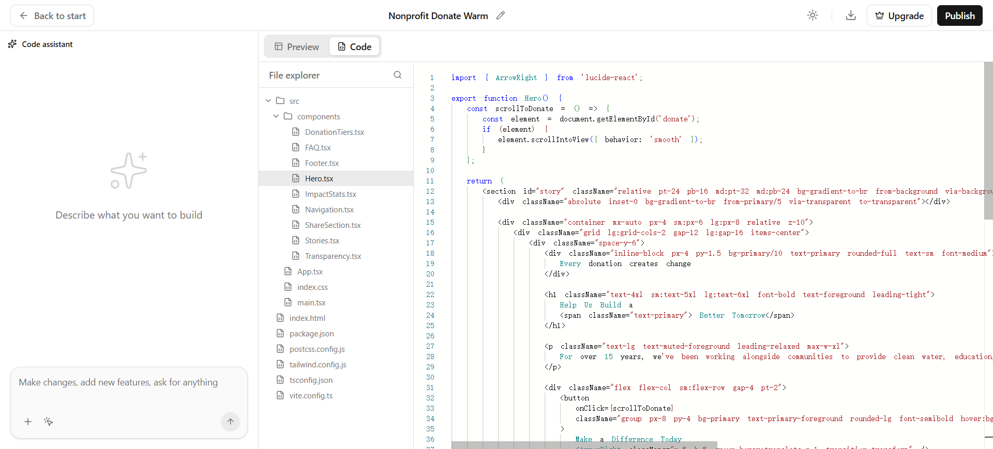Click the Upgrade button
This screenshot has width=993, height=449.
point(899,16)
